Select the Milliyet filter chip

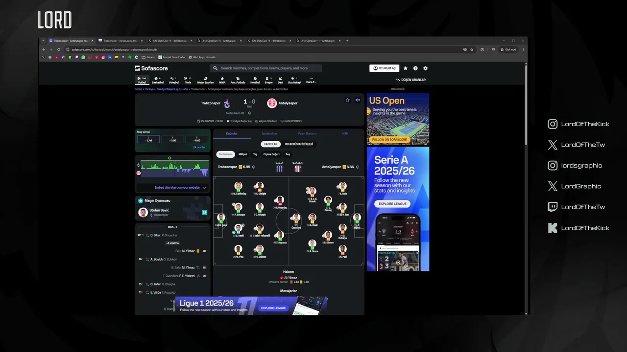243,154
